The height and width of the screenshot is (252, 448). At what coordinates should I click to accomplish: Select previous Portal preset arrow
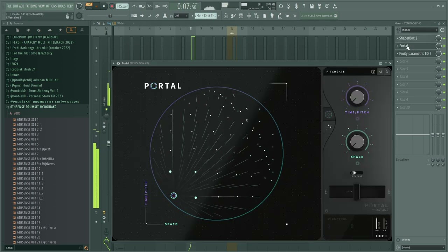click(x=380, y=72)
